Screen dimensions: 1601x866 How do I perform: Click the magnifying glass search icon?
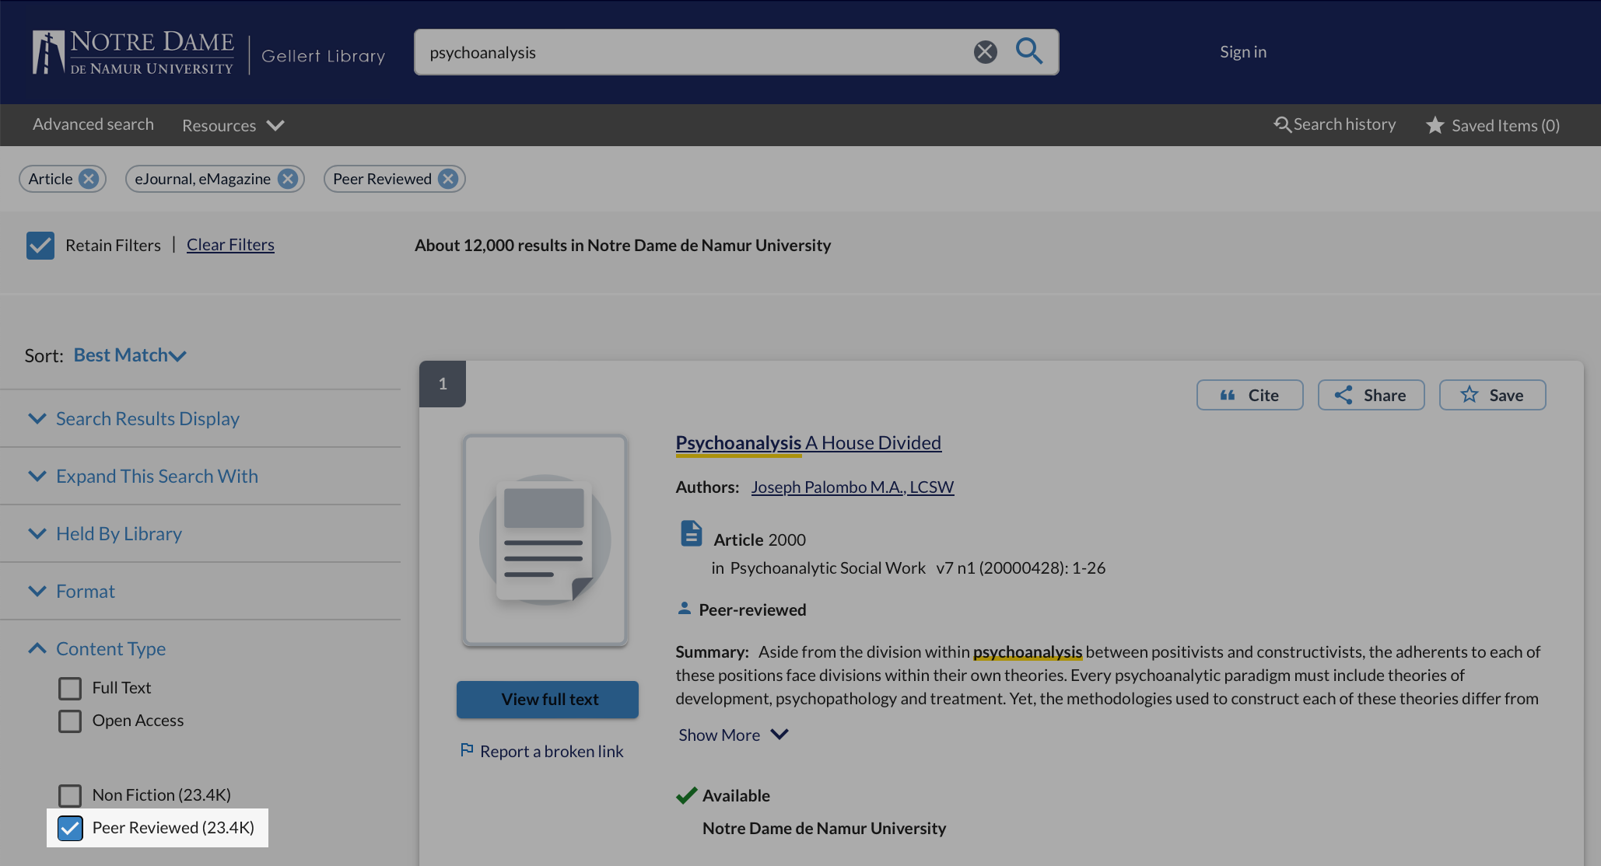1028,51
